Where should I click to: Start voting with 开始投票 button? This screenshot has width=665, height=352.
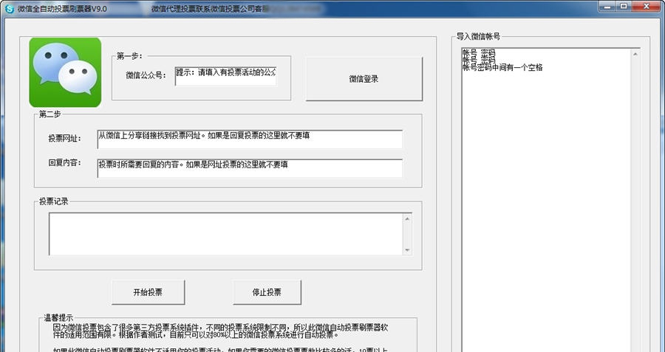coord(148,292)
